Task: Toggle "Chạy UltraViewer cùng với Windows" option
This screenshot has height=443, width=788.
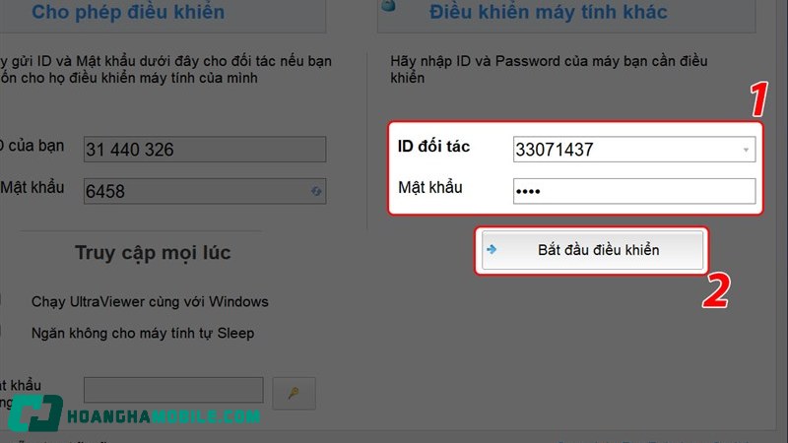Action: click(x=150, y=302)
